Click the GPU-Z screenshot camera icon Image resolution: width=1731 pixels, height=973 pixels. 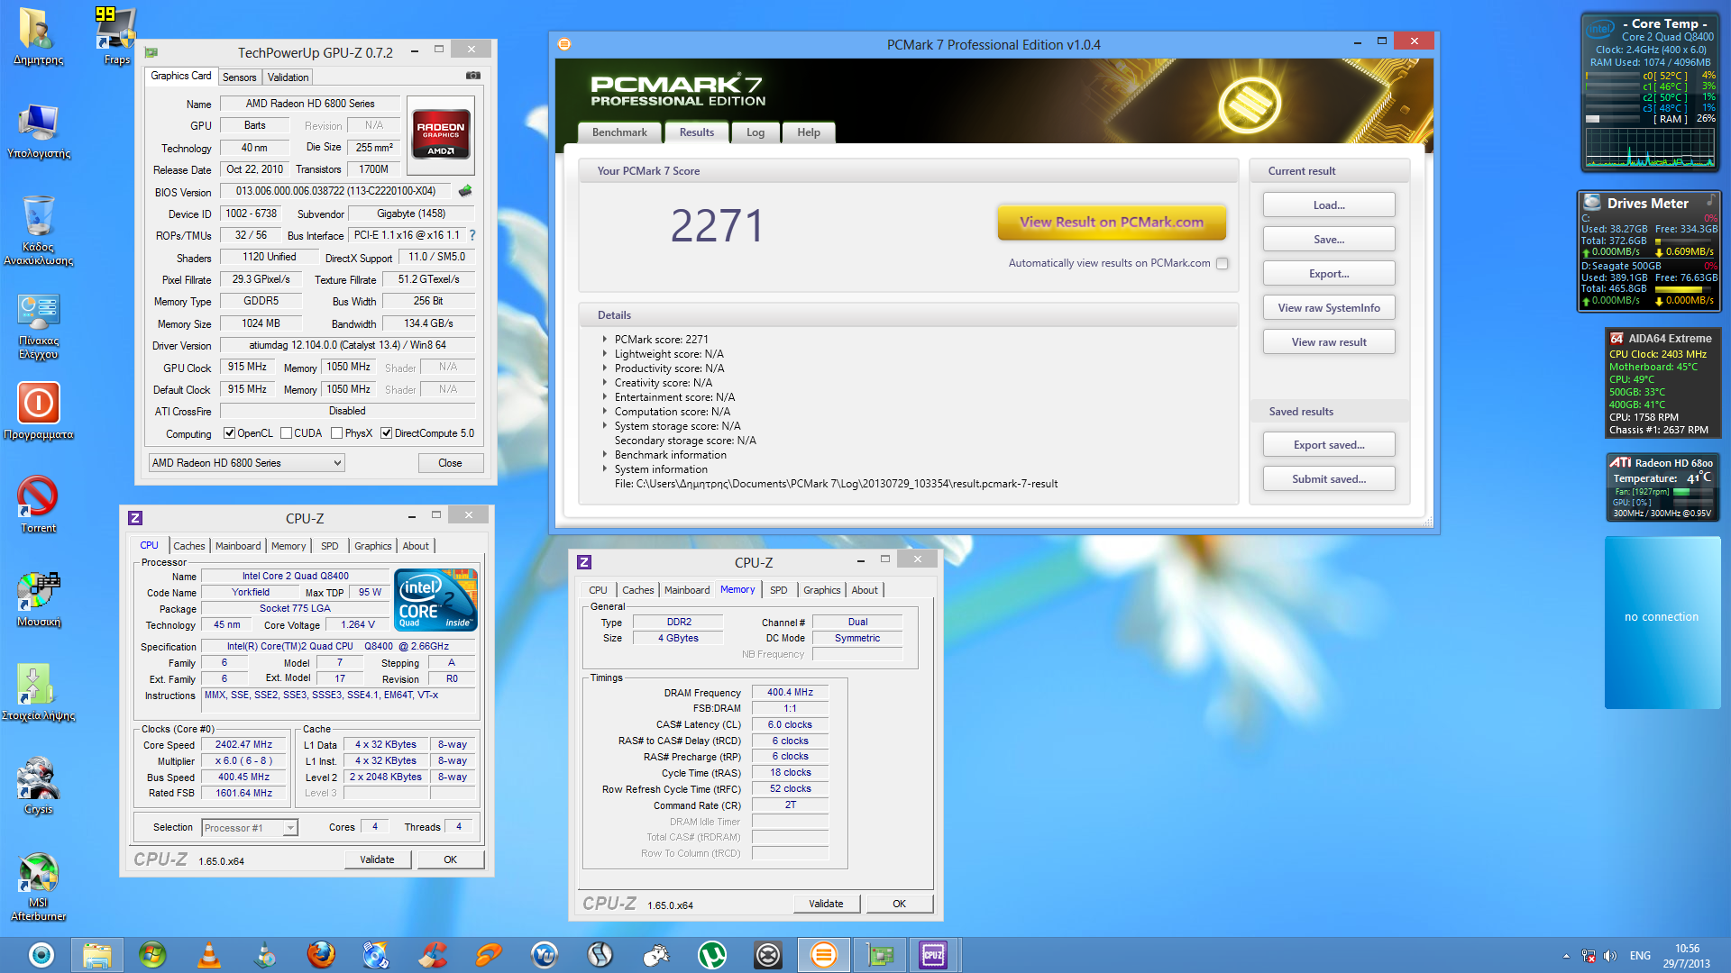point(472,76)
